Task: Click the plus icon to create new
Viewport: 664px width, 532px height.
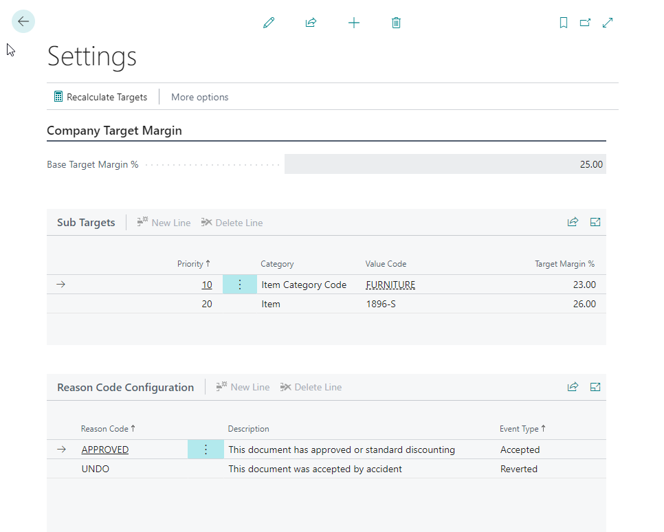Action: click(x=353, y=23)
